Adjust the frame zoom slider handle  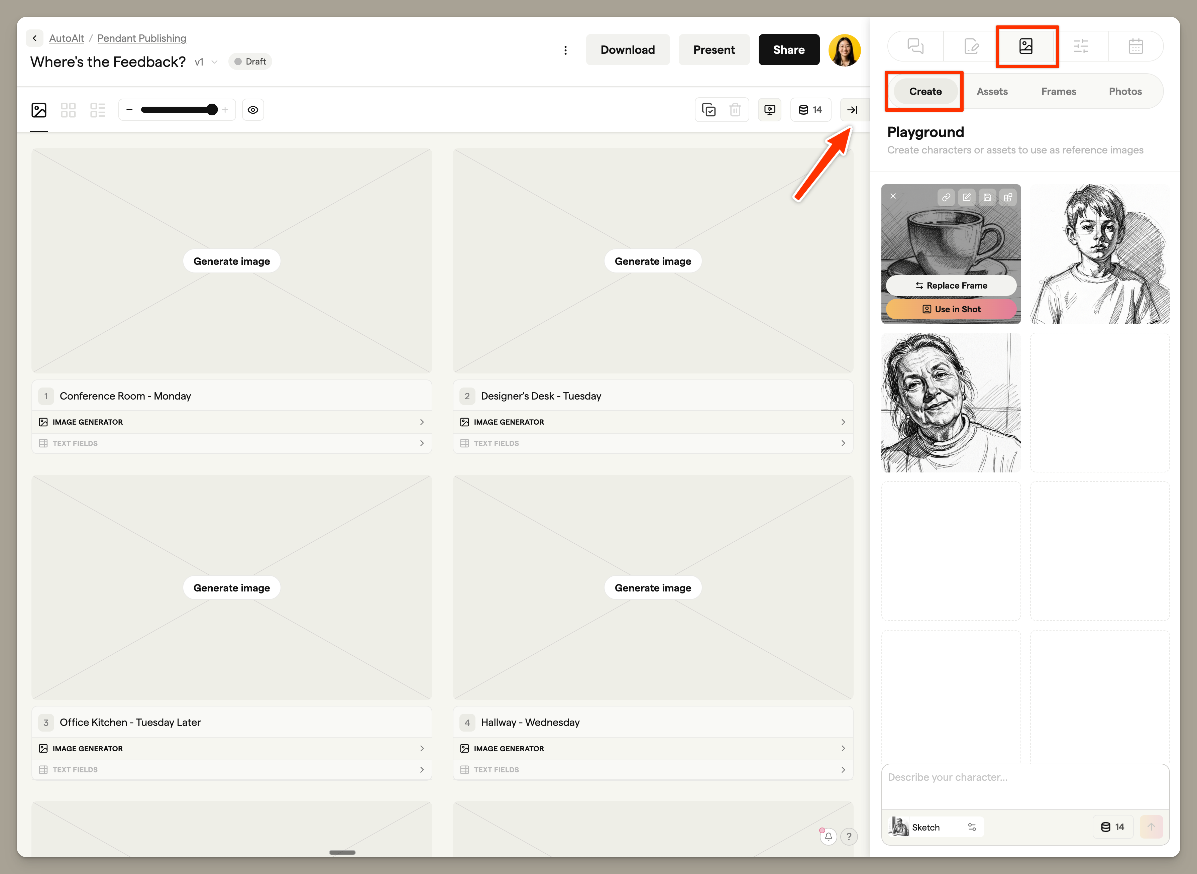(x=212, y=110)
